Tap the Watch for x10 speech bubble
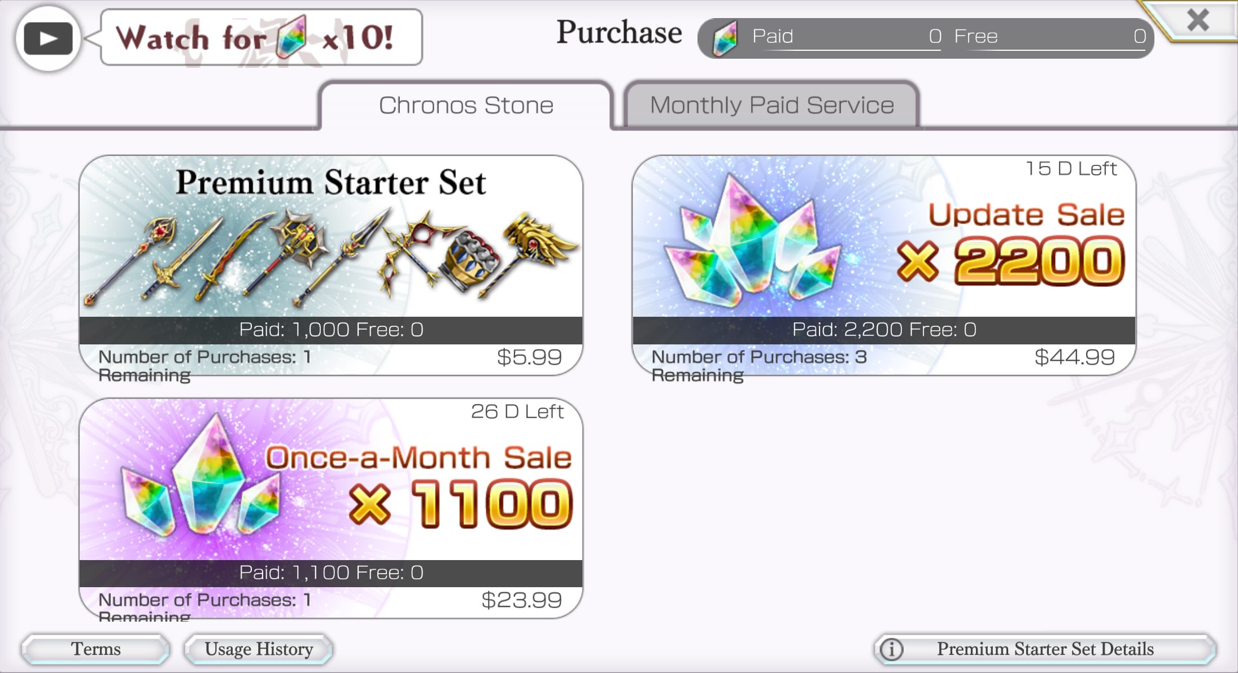Screen dimensions: 1238x673 (261, 37)
